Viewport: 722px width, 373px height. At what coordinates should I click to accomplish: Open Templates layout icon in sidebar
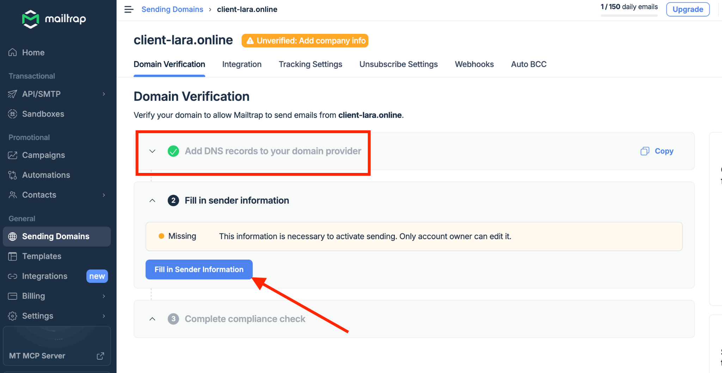point(13,256)
